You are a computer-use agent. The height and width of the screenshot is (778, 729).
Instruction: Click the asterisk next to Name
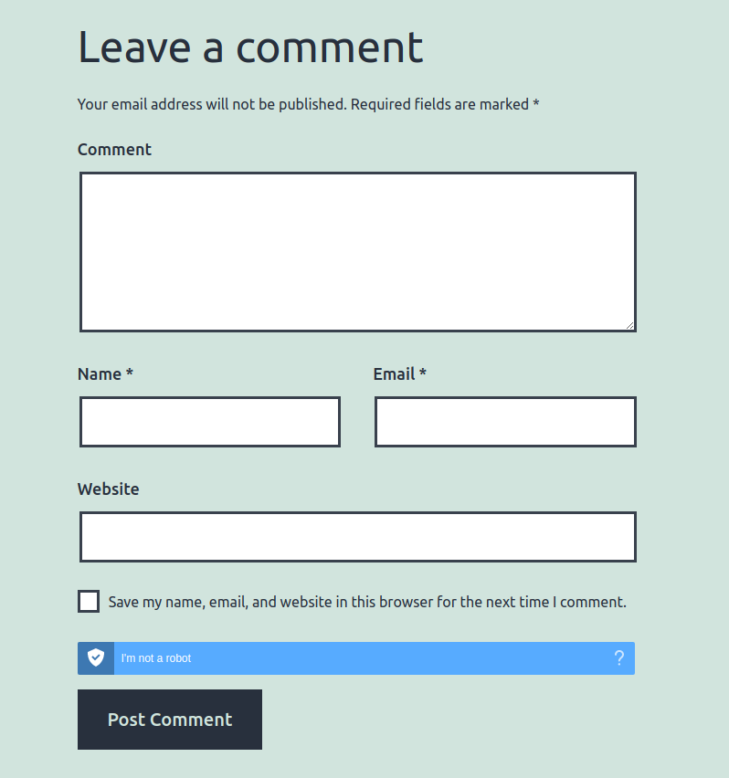pyautogui.click(x=130, y=373)
